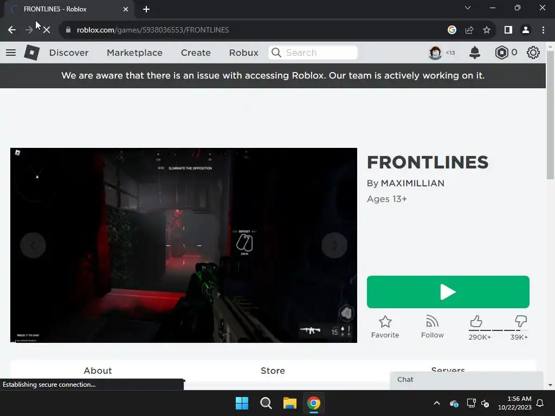Click the Google icon in address bar

(x=452, y=30)
